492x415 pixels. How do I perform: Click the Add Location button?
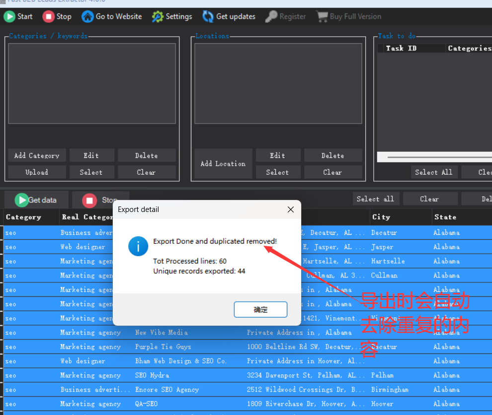[x=223, y=164]
